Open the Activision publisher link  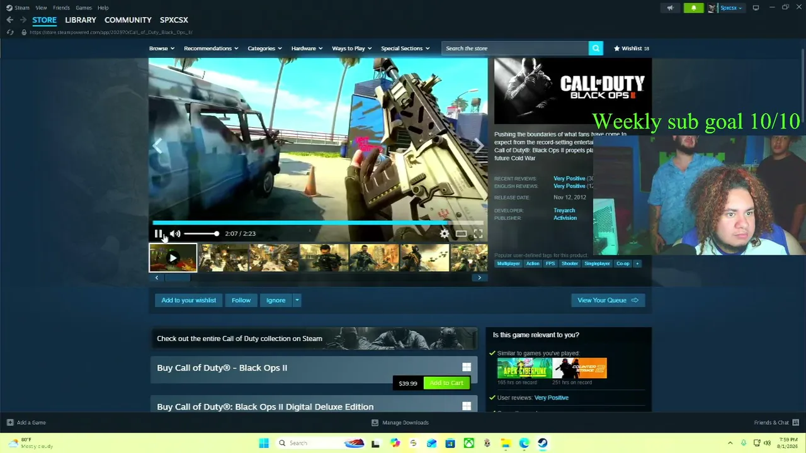click(565, 218)
